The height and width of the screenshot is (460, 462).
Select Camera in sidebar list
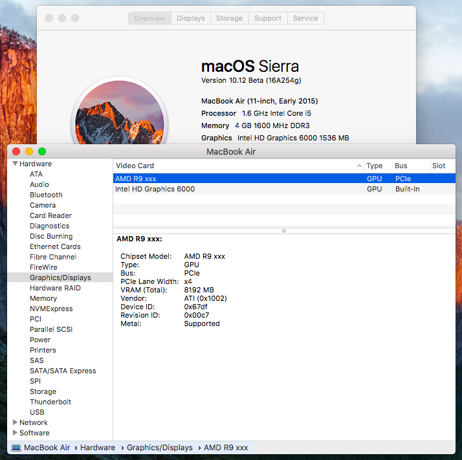click(43, 205)
